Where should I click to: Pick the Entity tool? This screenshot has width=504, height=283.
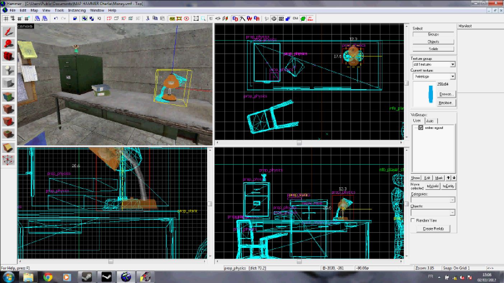click(9, 70)
